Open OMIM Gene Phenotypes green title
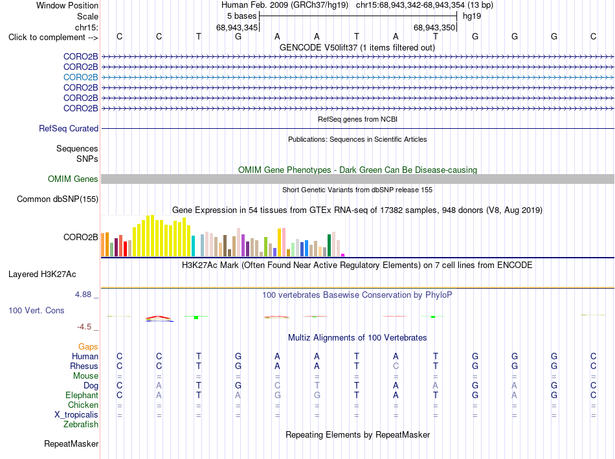 point(357,170)
